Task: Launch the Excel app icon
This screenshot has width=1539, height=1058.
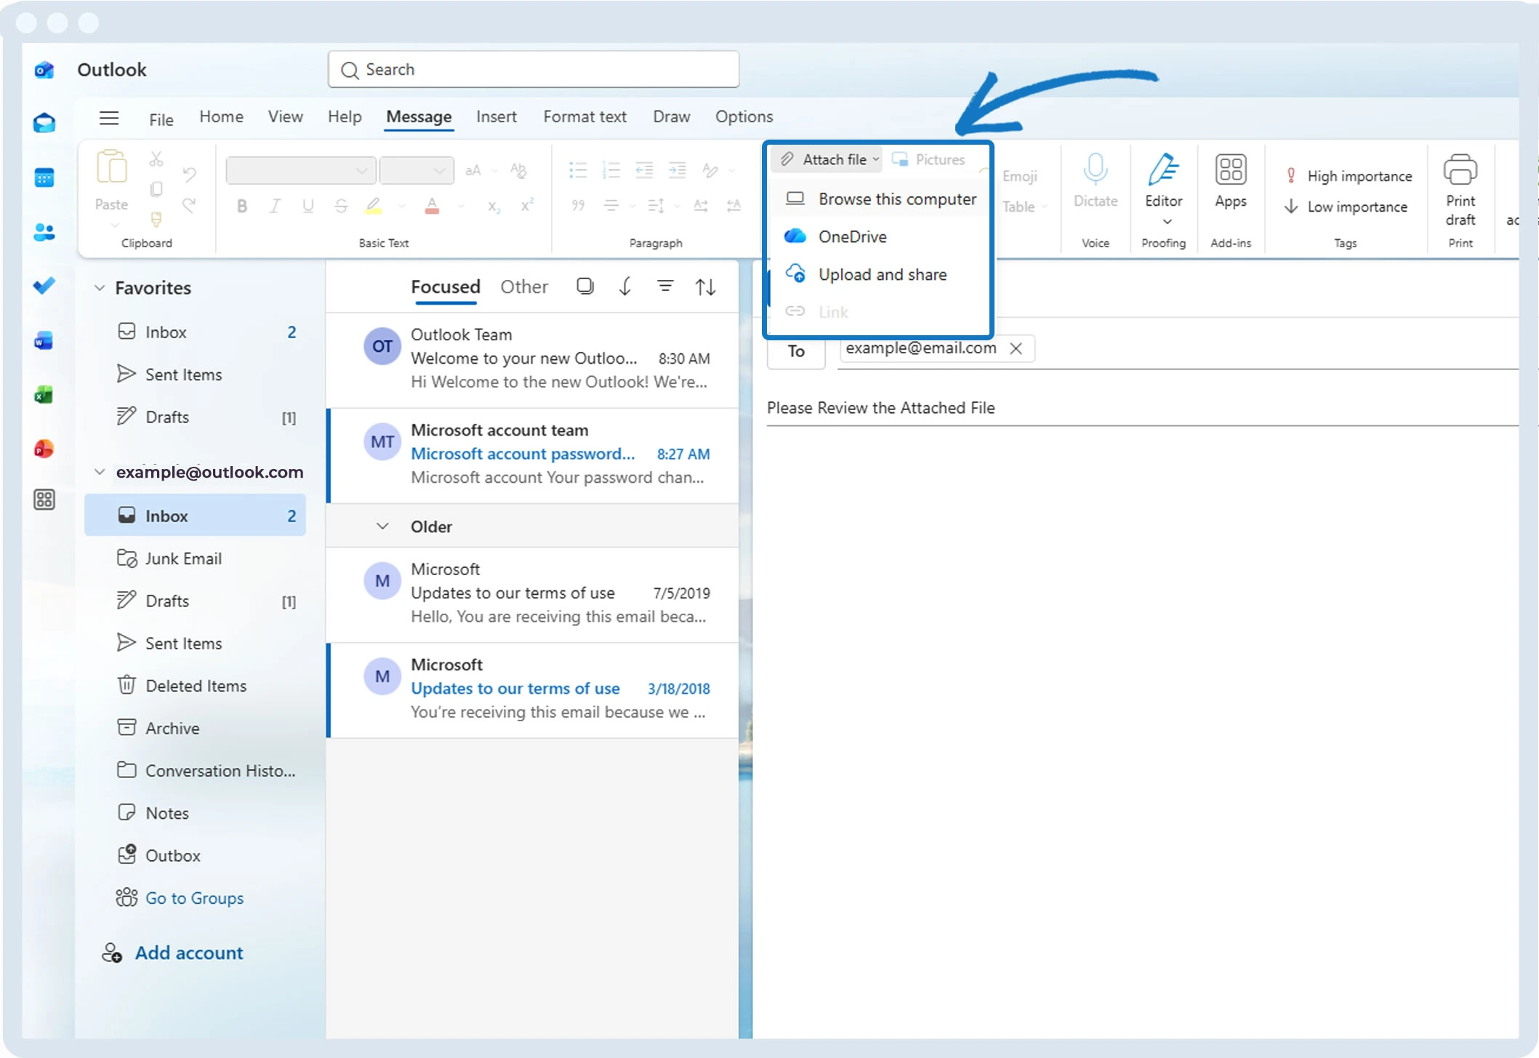Action: [44, 395]
